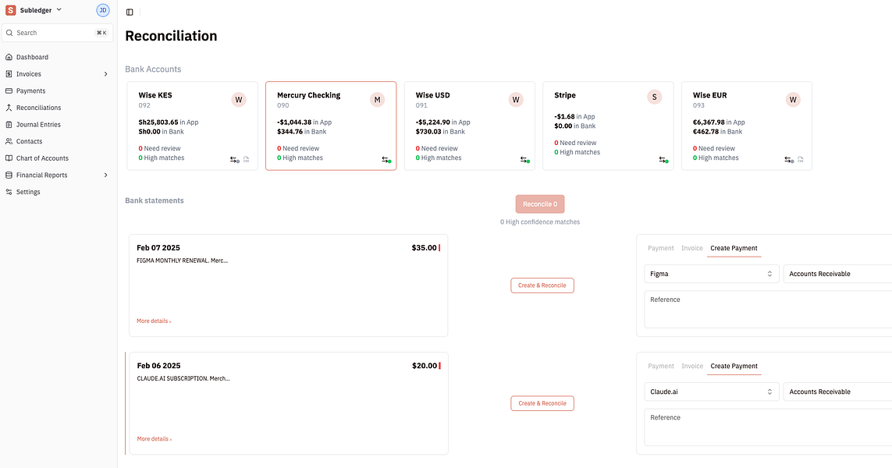Open the Claude.ai contact dropdown
The width and height of the screenshot is (892, 468).
711,392
